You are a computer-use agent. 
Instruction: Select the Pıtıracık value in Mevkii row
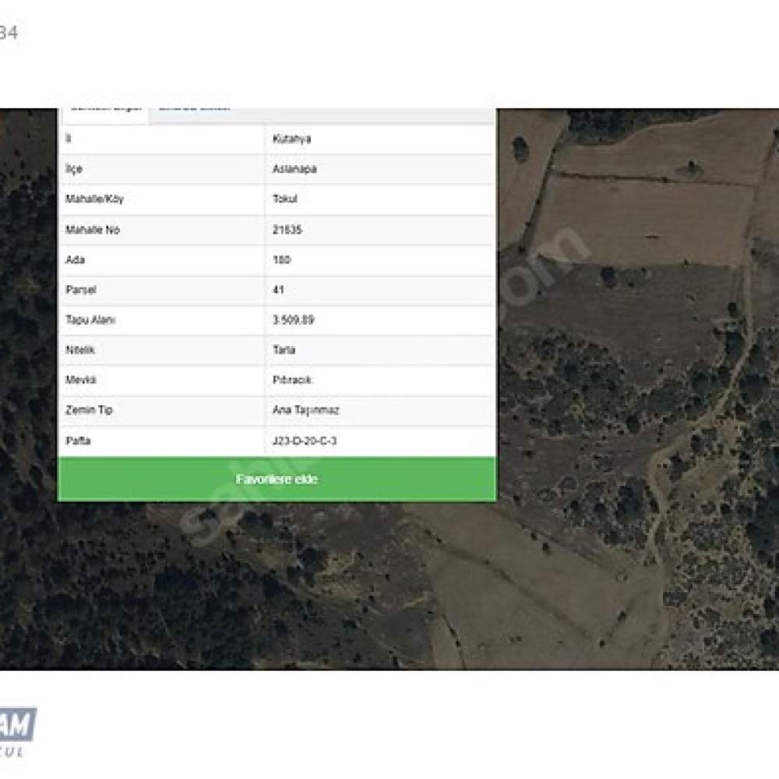point(291,380)
